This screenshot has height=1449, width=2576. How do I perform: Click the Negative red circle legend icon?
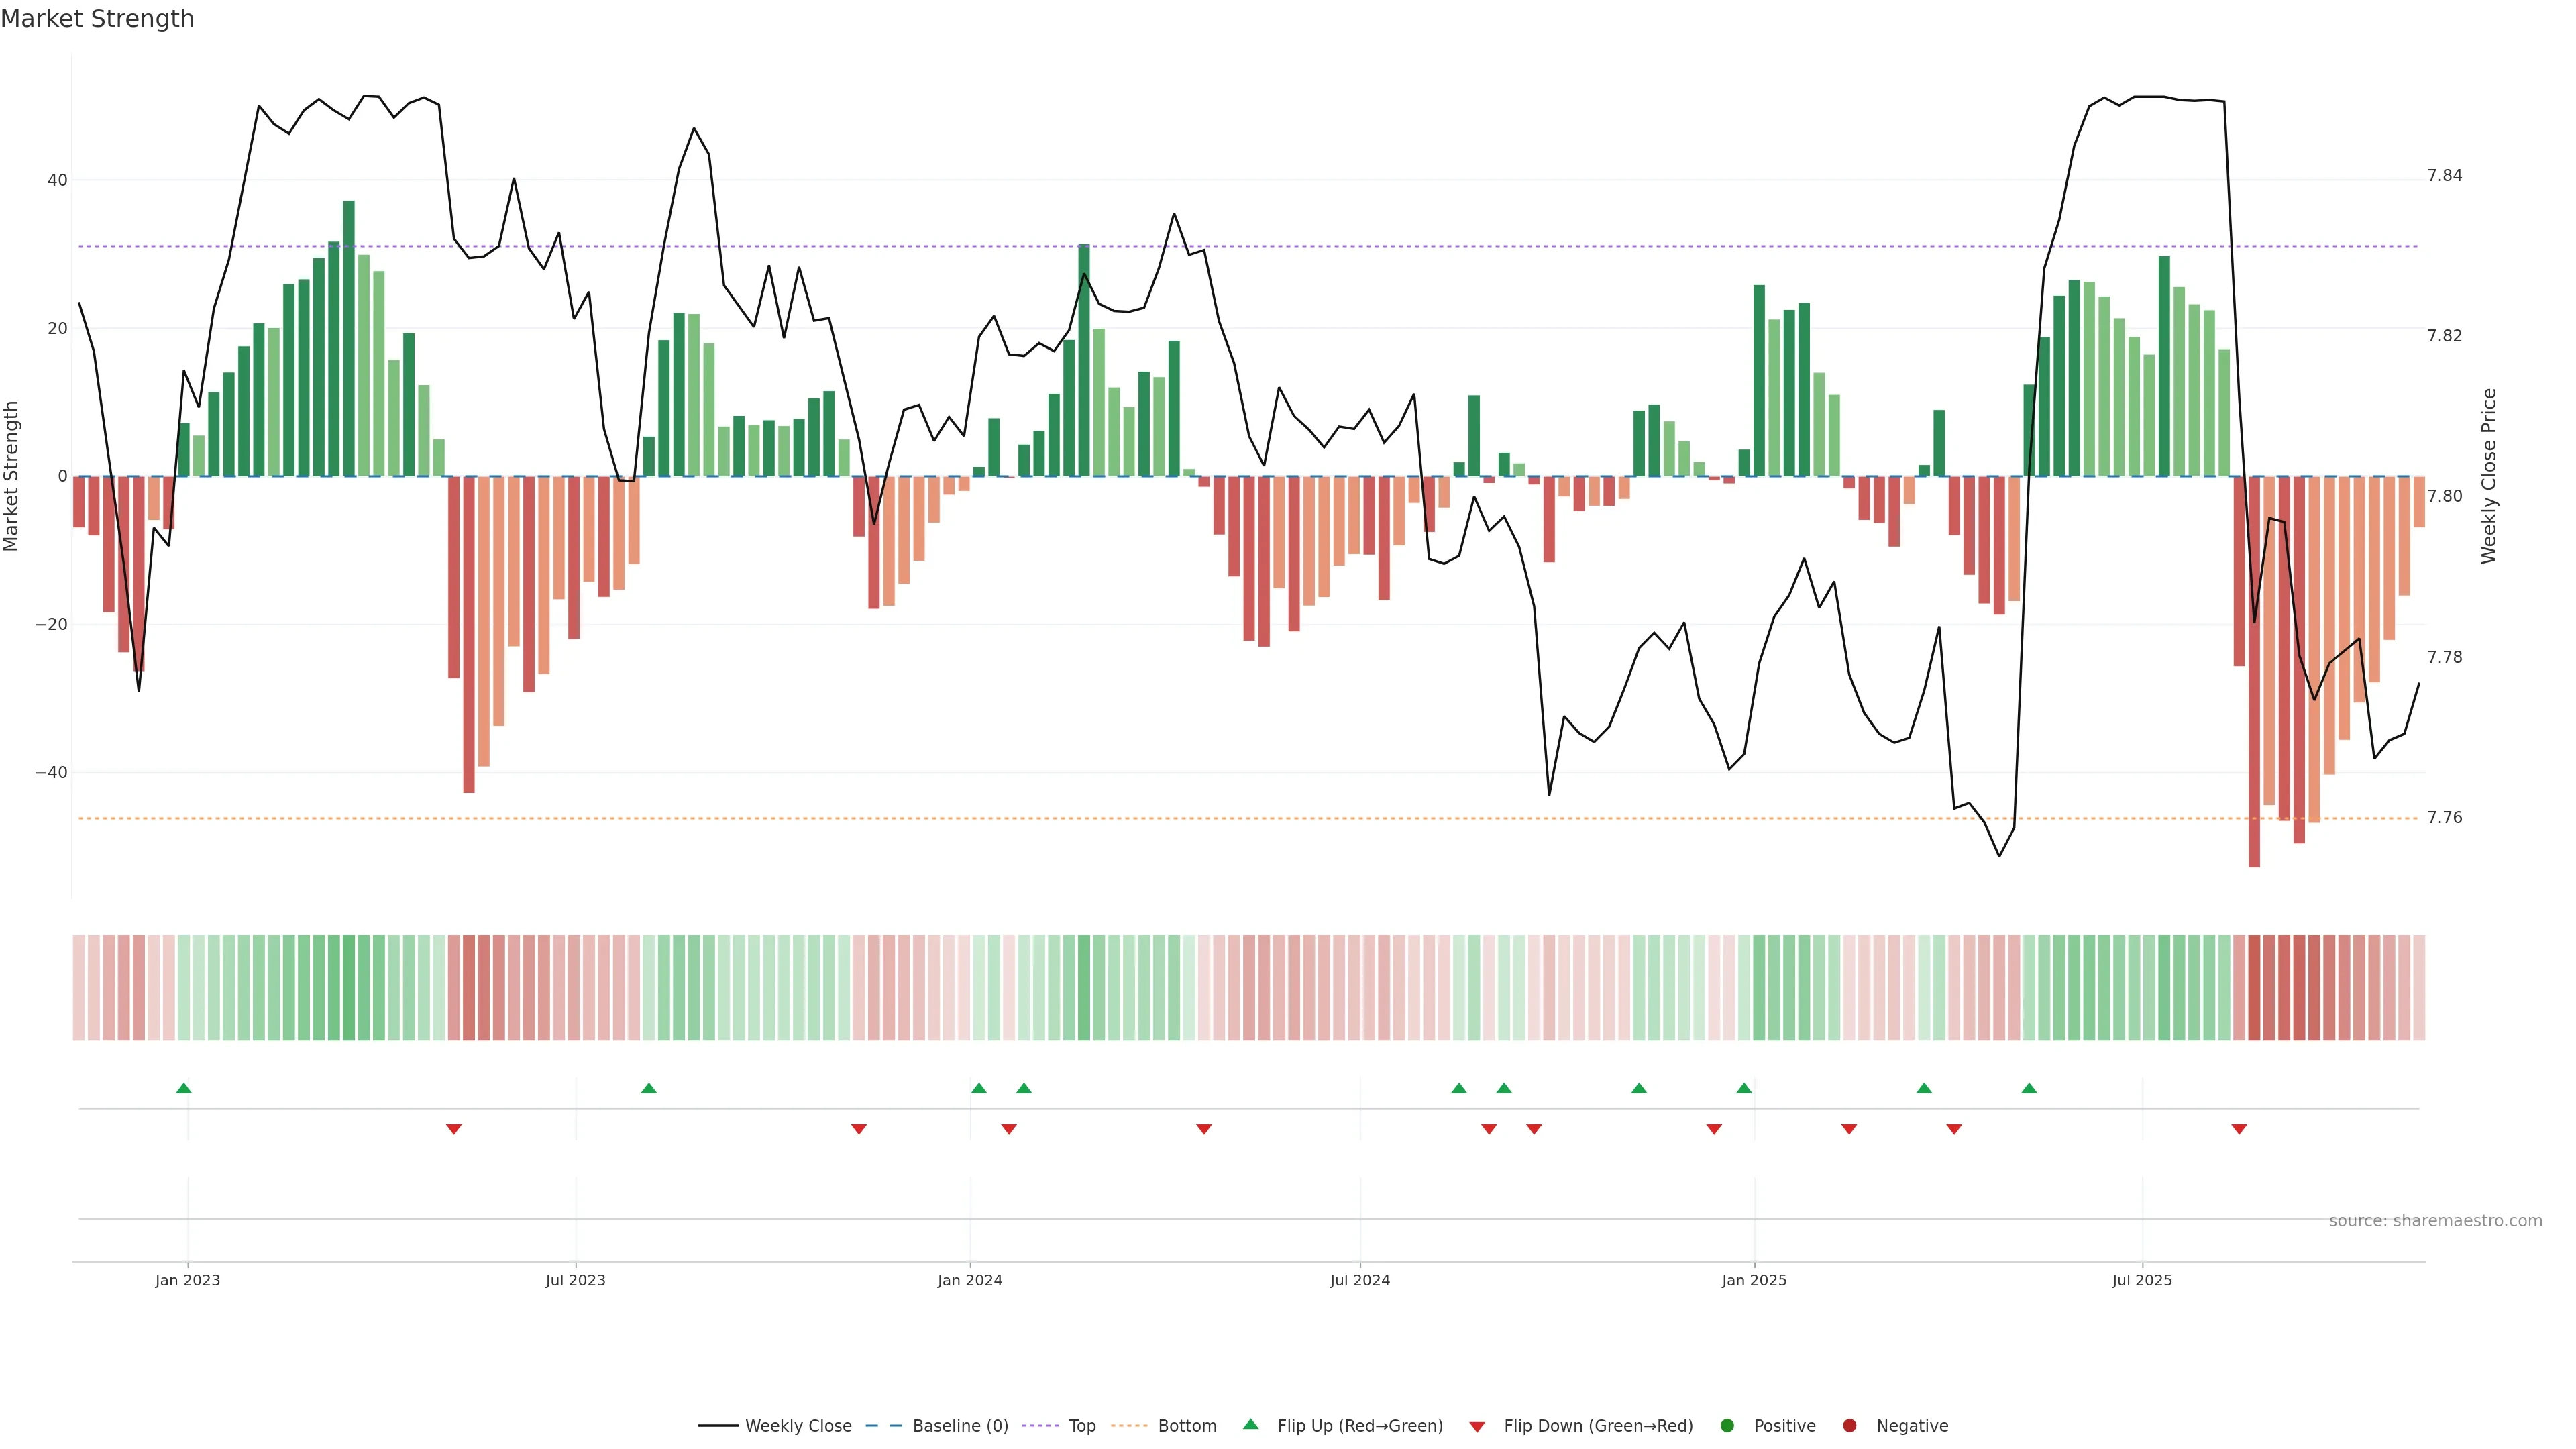(x=1849, y=1426)
